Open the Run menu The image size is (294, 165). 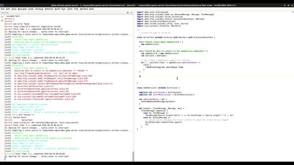[x=63, y=9]
